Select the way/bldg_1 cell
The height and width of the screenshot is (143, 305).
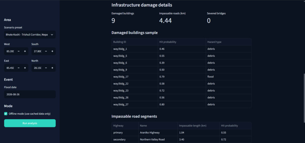click(x=135, y=49)
